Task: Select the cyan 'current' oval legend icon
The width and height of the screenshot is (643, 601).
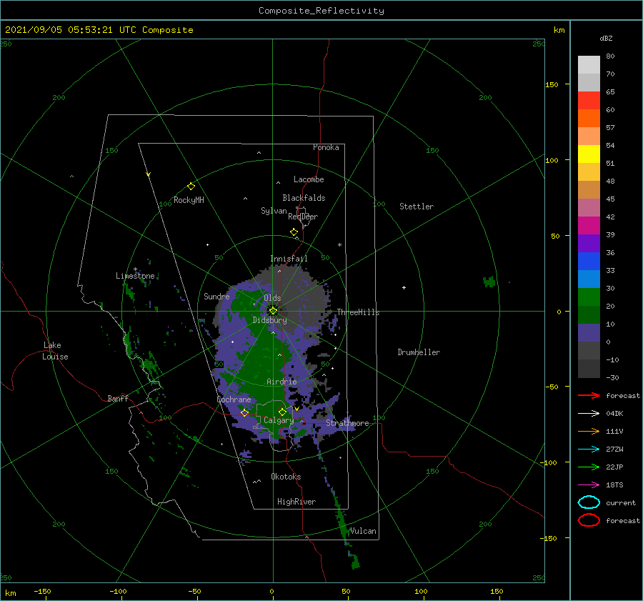Action: 589,502
